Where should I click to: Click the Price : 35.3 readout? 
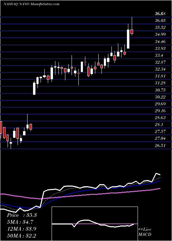coord(22,215)
